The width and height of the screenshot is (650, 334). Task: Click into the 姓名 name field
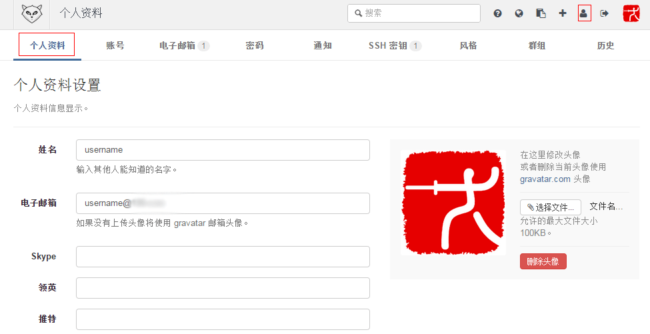(223, 150)
